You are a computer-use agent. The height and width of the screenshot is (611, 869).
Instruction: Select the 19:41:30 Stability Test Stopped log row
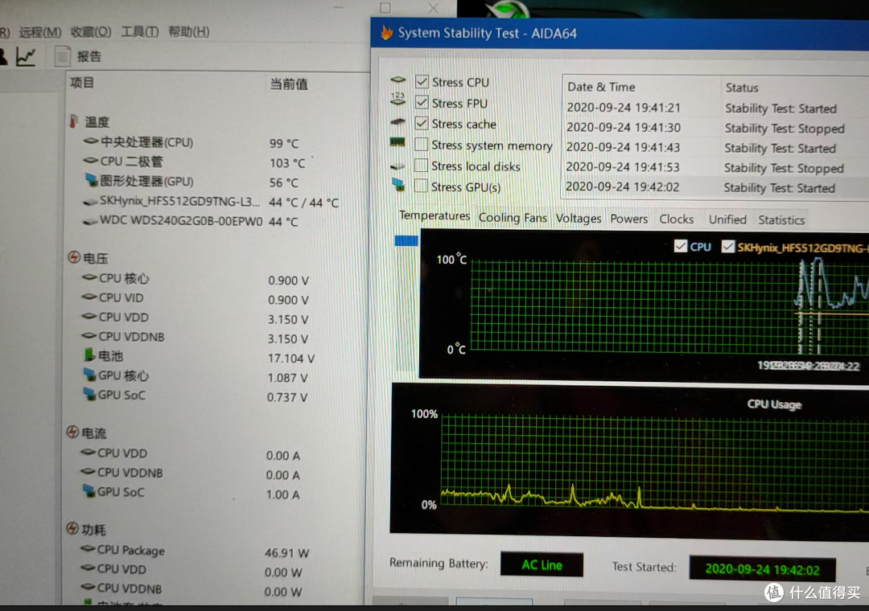tap(715, 128)
